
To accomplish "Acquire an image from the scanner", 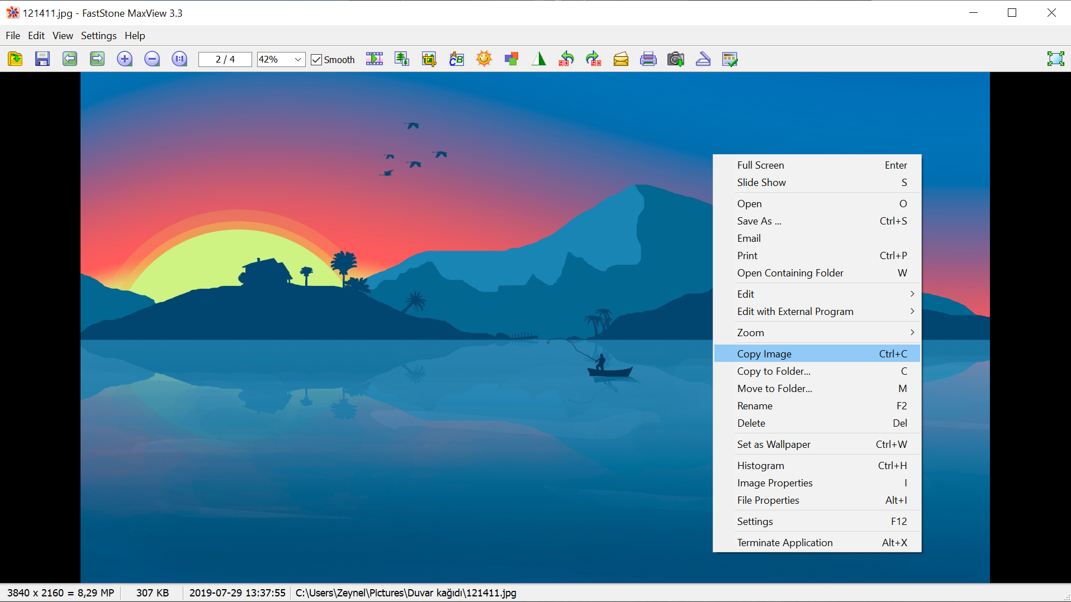I will (x=703, y=59).
